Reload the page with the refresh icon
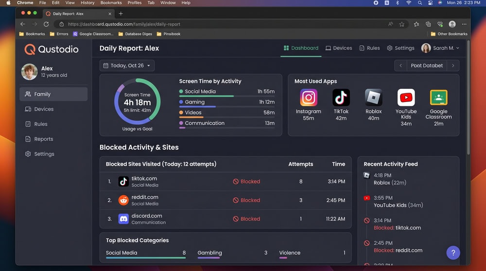Screen dimensions: 486x271 (x=46, y=24)
